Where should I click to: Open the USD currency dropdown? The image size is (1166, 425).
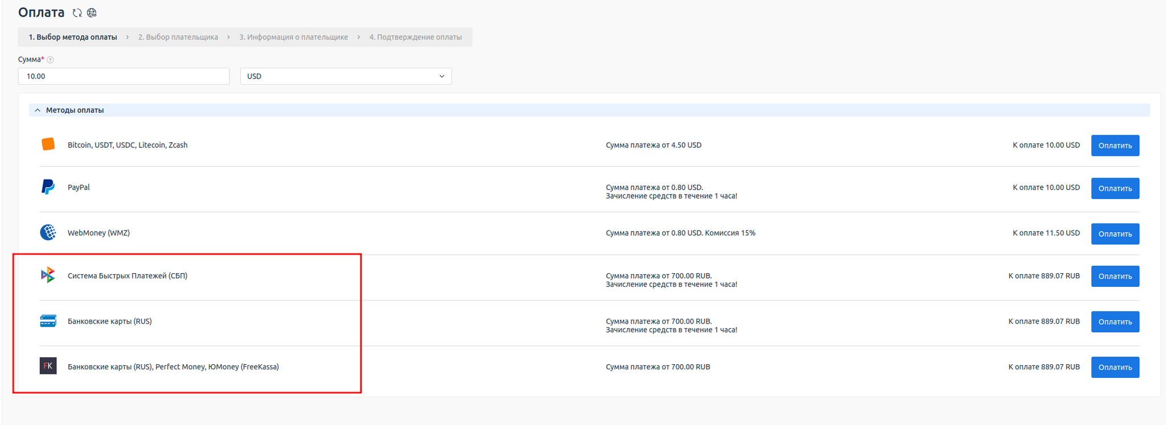pos(346,76)
